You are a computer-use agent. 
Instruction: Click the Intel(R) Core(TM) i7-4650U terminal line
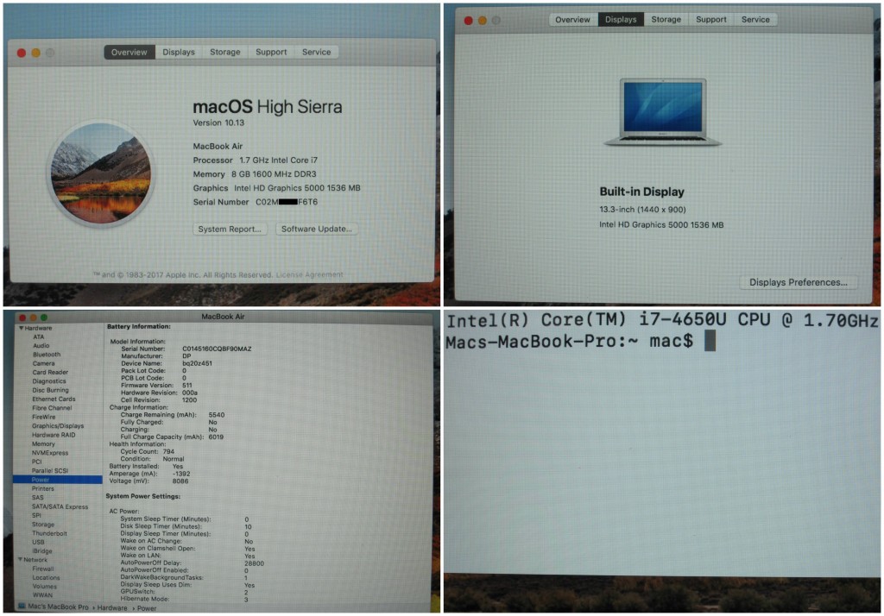662,320
